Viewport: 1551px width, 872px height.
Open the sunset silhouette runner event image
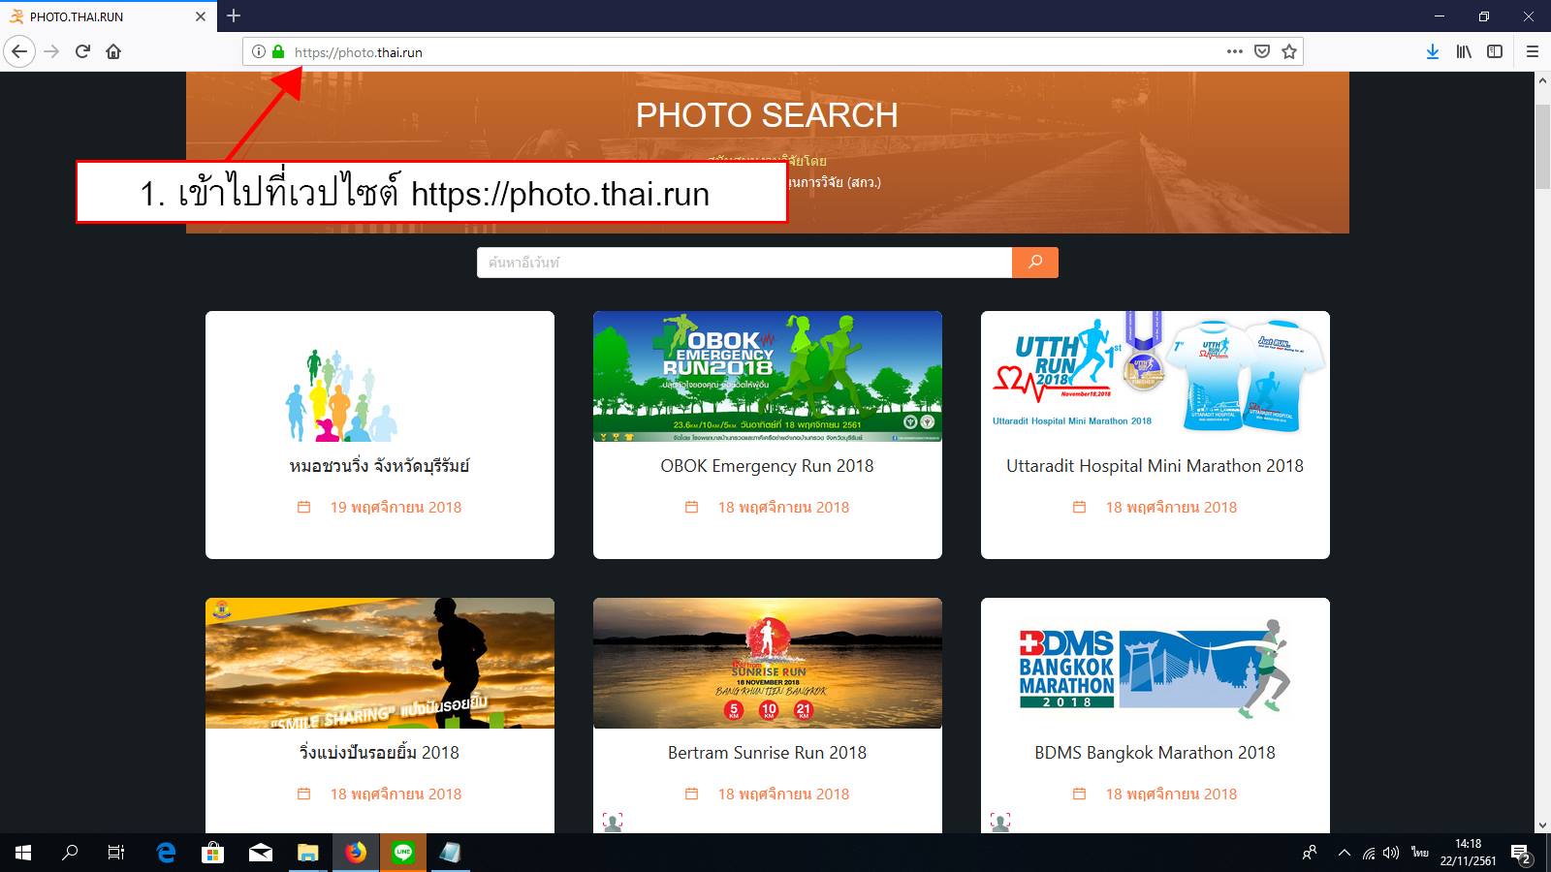point(380,664)
